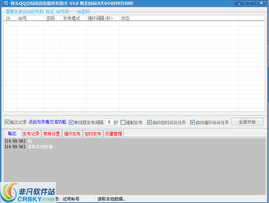Screen dimensions: 269x203
Task: Open the 循环发布 tab
Action: pyautogui.click(x=72, y=134)
